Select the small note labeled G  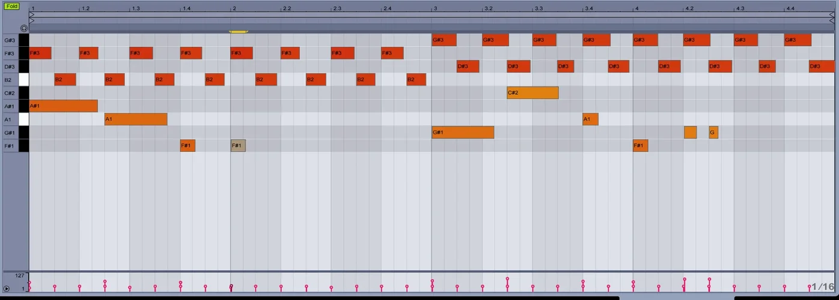pos(713,133)
